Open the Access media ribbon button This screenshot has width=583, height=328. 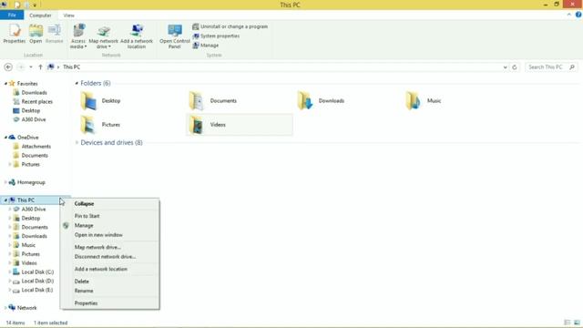pyautogui.click(x=78, y=36)
